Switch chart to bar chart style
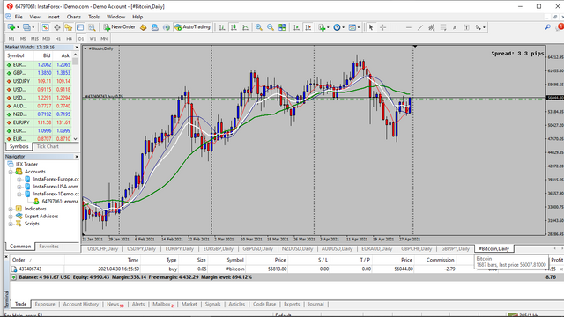The image size is (564, 317). 222,27
